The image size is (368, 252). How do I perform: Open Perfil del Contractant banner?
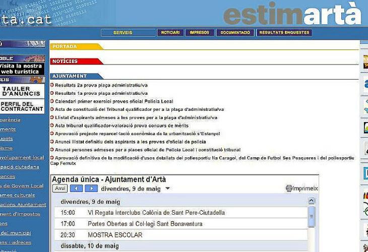[22, 106]
